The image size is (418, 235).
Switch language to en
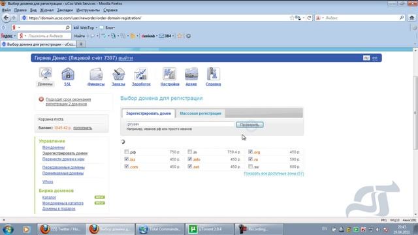(x=375, y=58)
